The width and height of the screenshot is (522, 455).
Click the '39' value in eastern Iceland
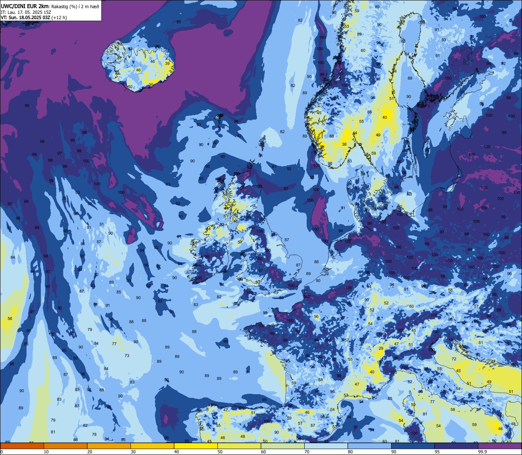tap(167, 63)
